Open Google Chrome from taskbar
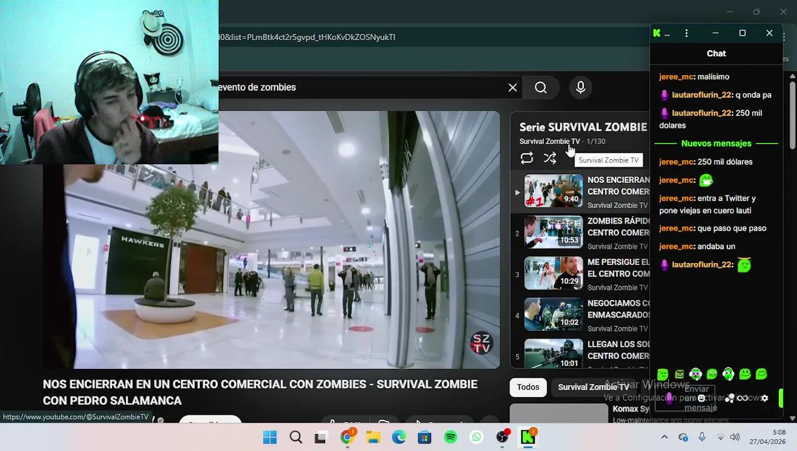797x451 pixels. coord(346,437)
